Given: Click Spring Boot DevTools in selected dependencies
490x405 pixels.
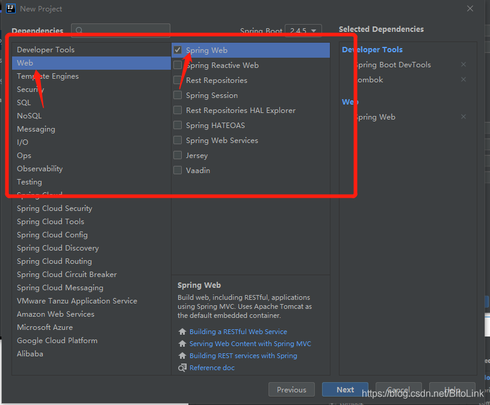Looking at the screenshot, I should tap(393, 64).
